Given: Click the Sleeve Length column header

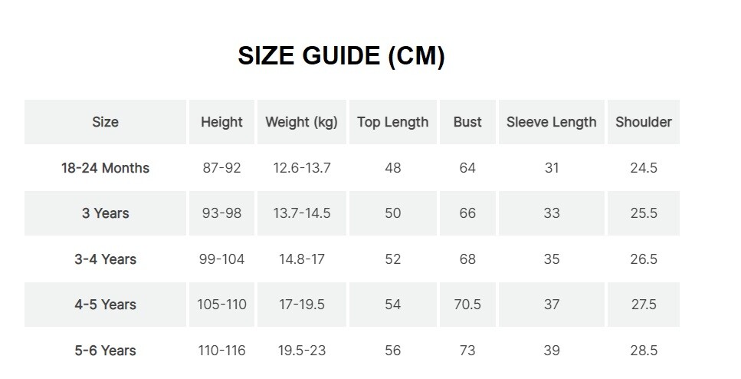Looking at the screenshot, I should pos(552,122).
